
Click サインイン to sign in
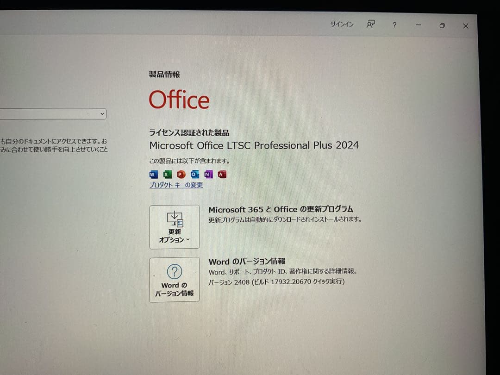coord(342,24)
